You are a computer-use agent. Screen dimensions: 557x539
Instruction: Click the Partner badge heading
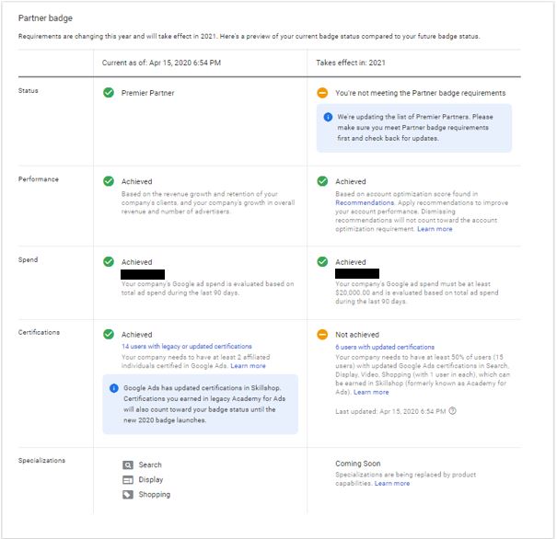[x=45, y=18]
